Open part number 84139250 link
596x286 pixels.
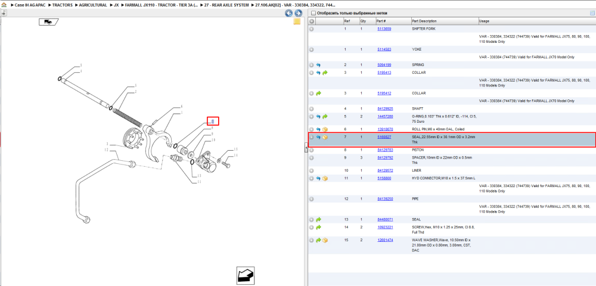coord(385,199)
